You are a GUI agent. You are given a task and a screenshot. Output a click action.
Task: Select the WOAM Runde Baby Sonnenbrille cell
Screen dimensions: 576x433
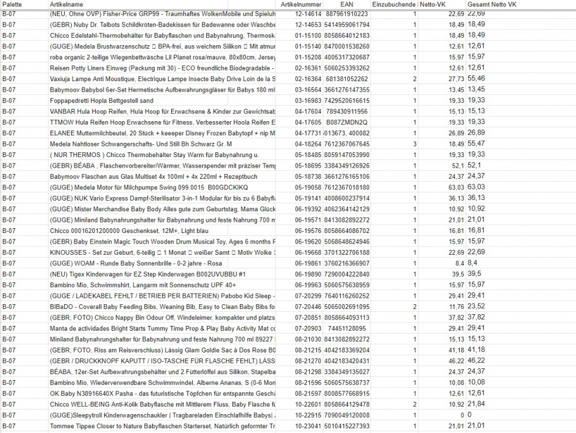(162, 263)
